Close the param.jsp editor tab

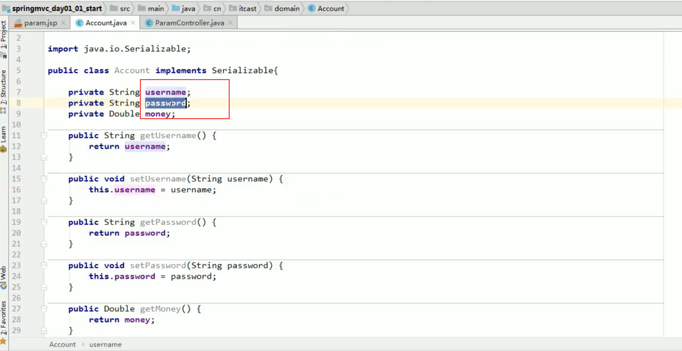point(63,23)
